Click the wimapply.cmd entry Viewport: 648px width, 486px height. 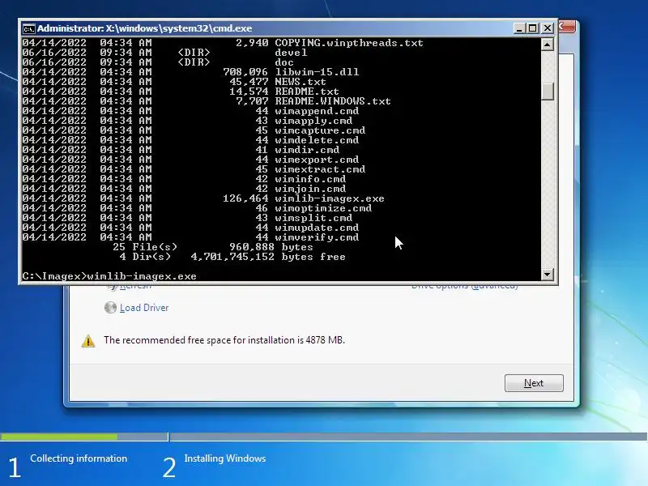tap(313, 121)
